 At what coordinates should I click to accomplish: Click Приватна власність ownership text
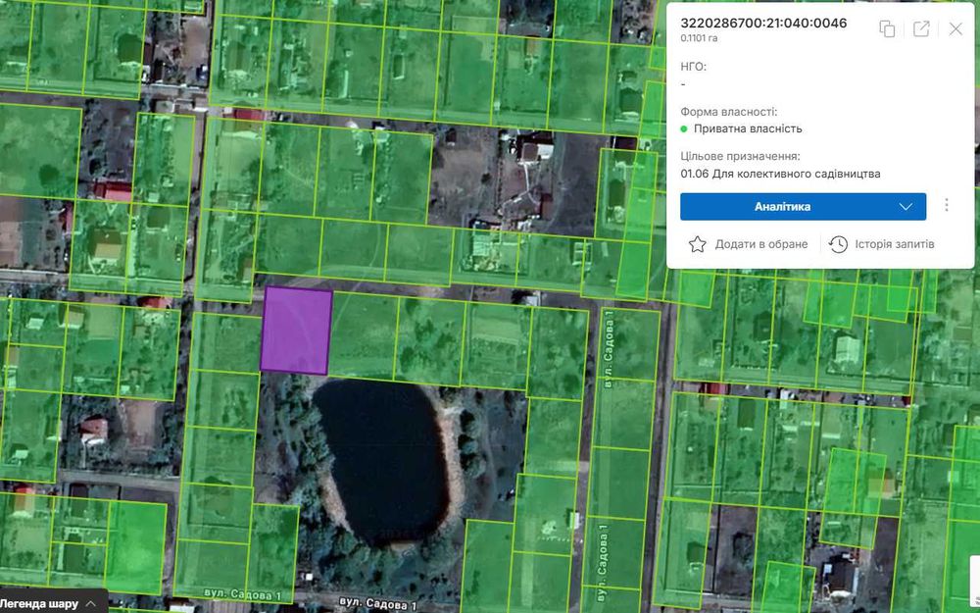[748, 128]
